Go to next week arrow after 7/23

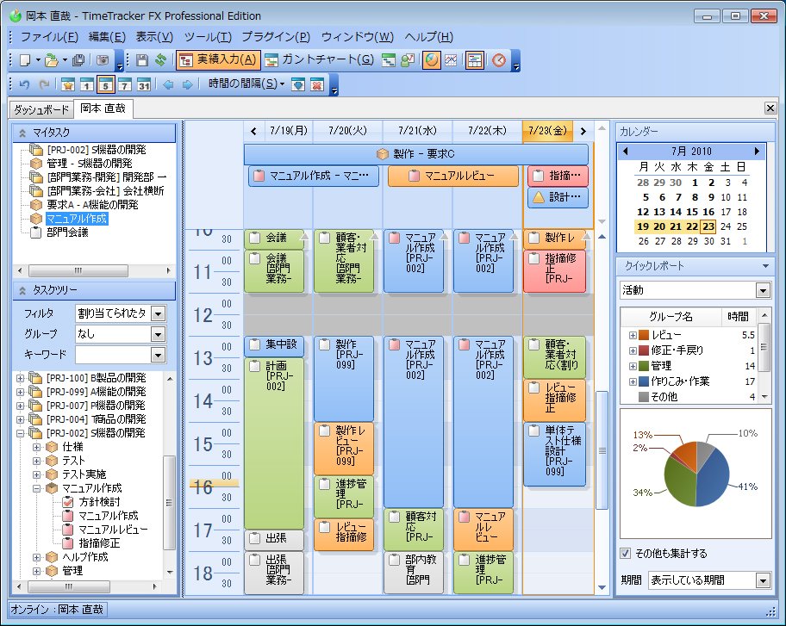[x=583, y=131]
